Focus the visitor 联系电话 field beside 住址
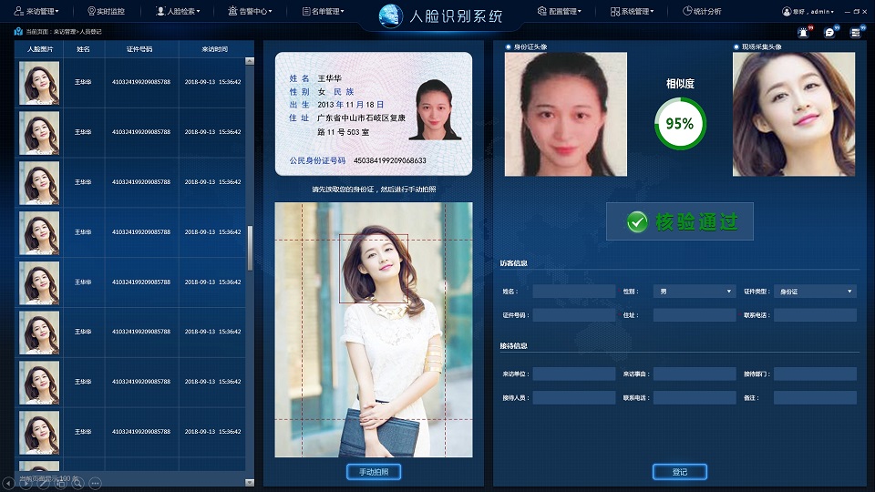This screenshot has width=875, height=492. coord(815,315)
